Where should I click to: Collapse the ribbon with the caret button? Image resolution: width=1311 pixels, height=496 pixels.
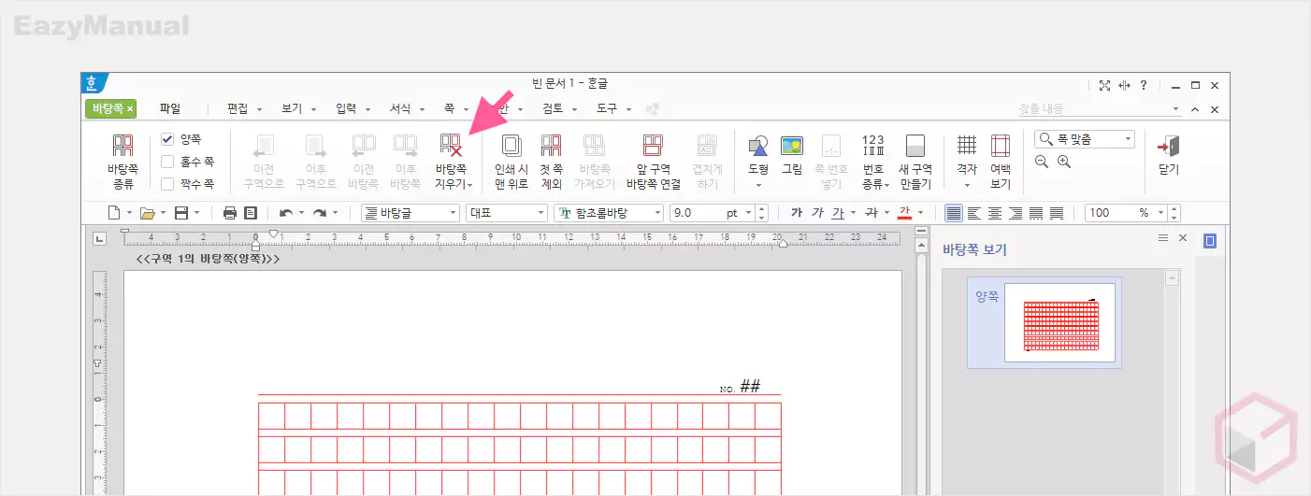(x=1194, y=109)
